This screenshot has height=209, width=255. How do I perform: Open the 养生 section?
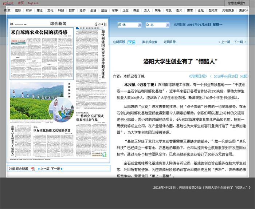pyautogui.click(x=136, y=11)
